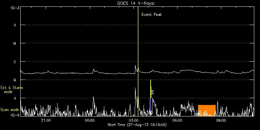Select the B class axis label
260x130 pixels.
coord(15,80)
